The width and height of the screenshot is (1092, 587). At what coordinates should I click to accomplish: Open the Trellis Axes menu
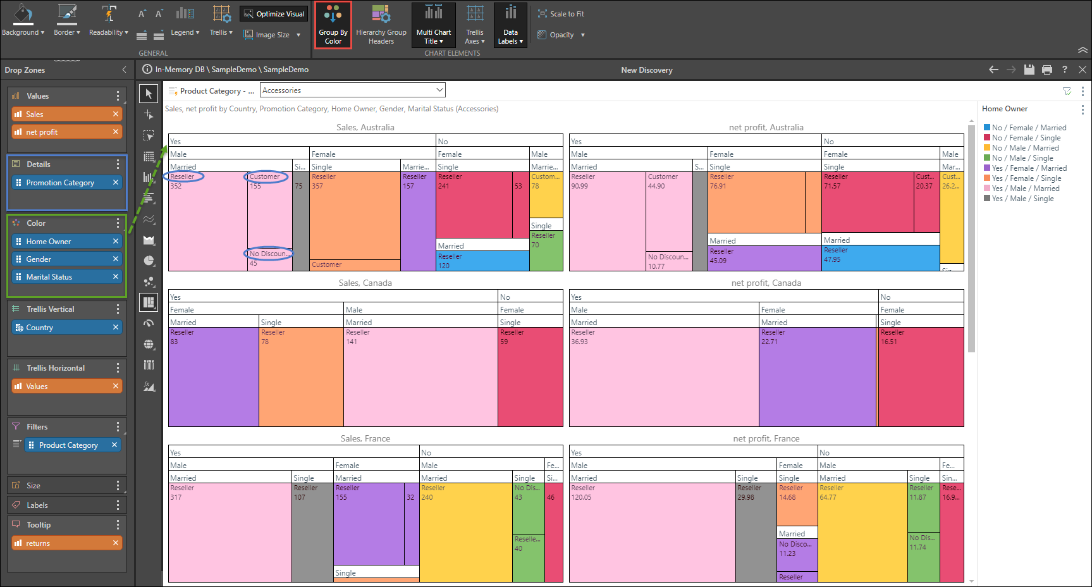(474, 25)
